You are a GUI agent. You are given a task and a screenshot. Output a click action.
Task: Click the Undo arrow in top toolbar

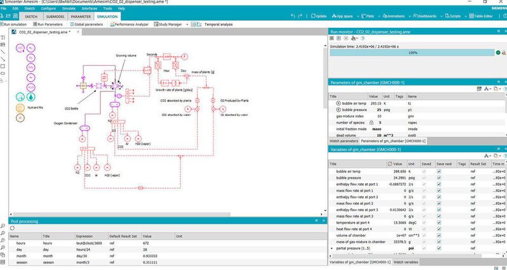point(293,16)
